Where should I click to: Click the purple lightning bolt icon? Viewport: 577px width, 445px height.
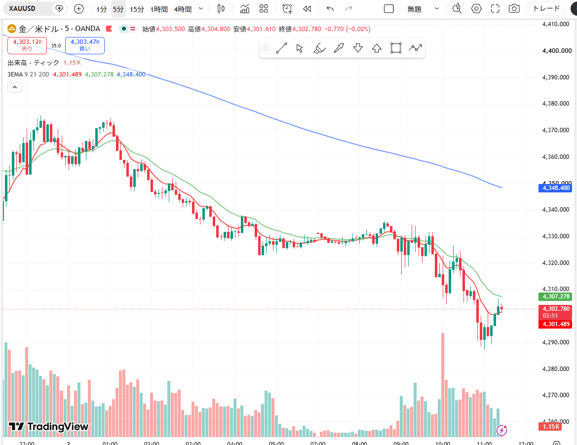point(502,430)
